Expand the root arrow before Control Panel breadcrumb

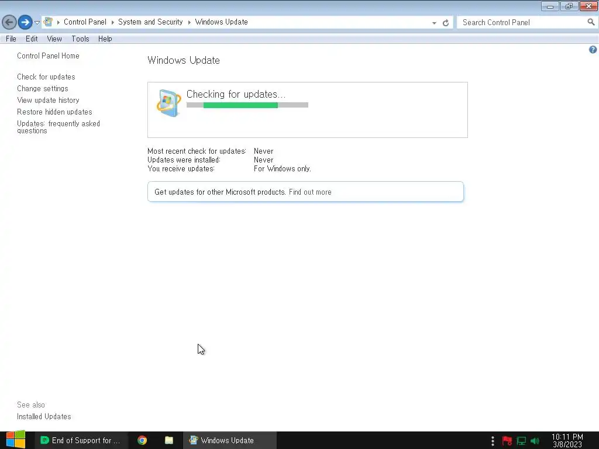pyautogui.click(x=58, y=22)
